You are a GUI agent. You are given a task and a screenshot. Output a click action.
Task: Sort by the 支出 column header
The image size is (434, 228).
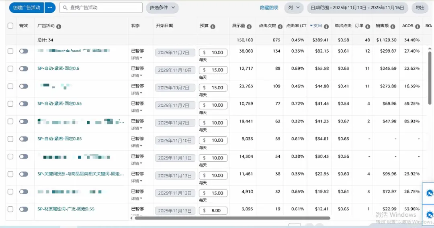[317, 26]
